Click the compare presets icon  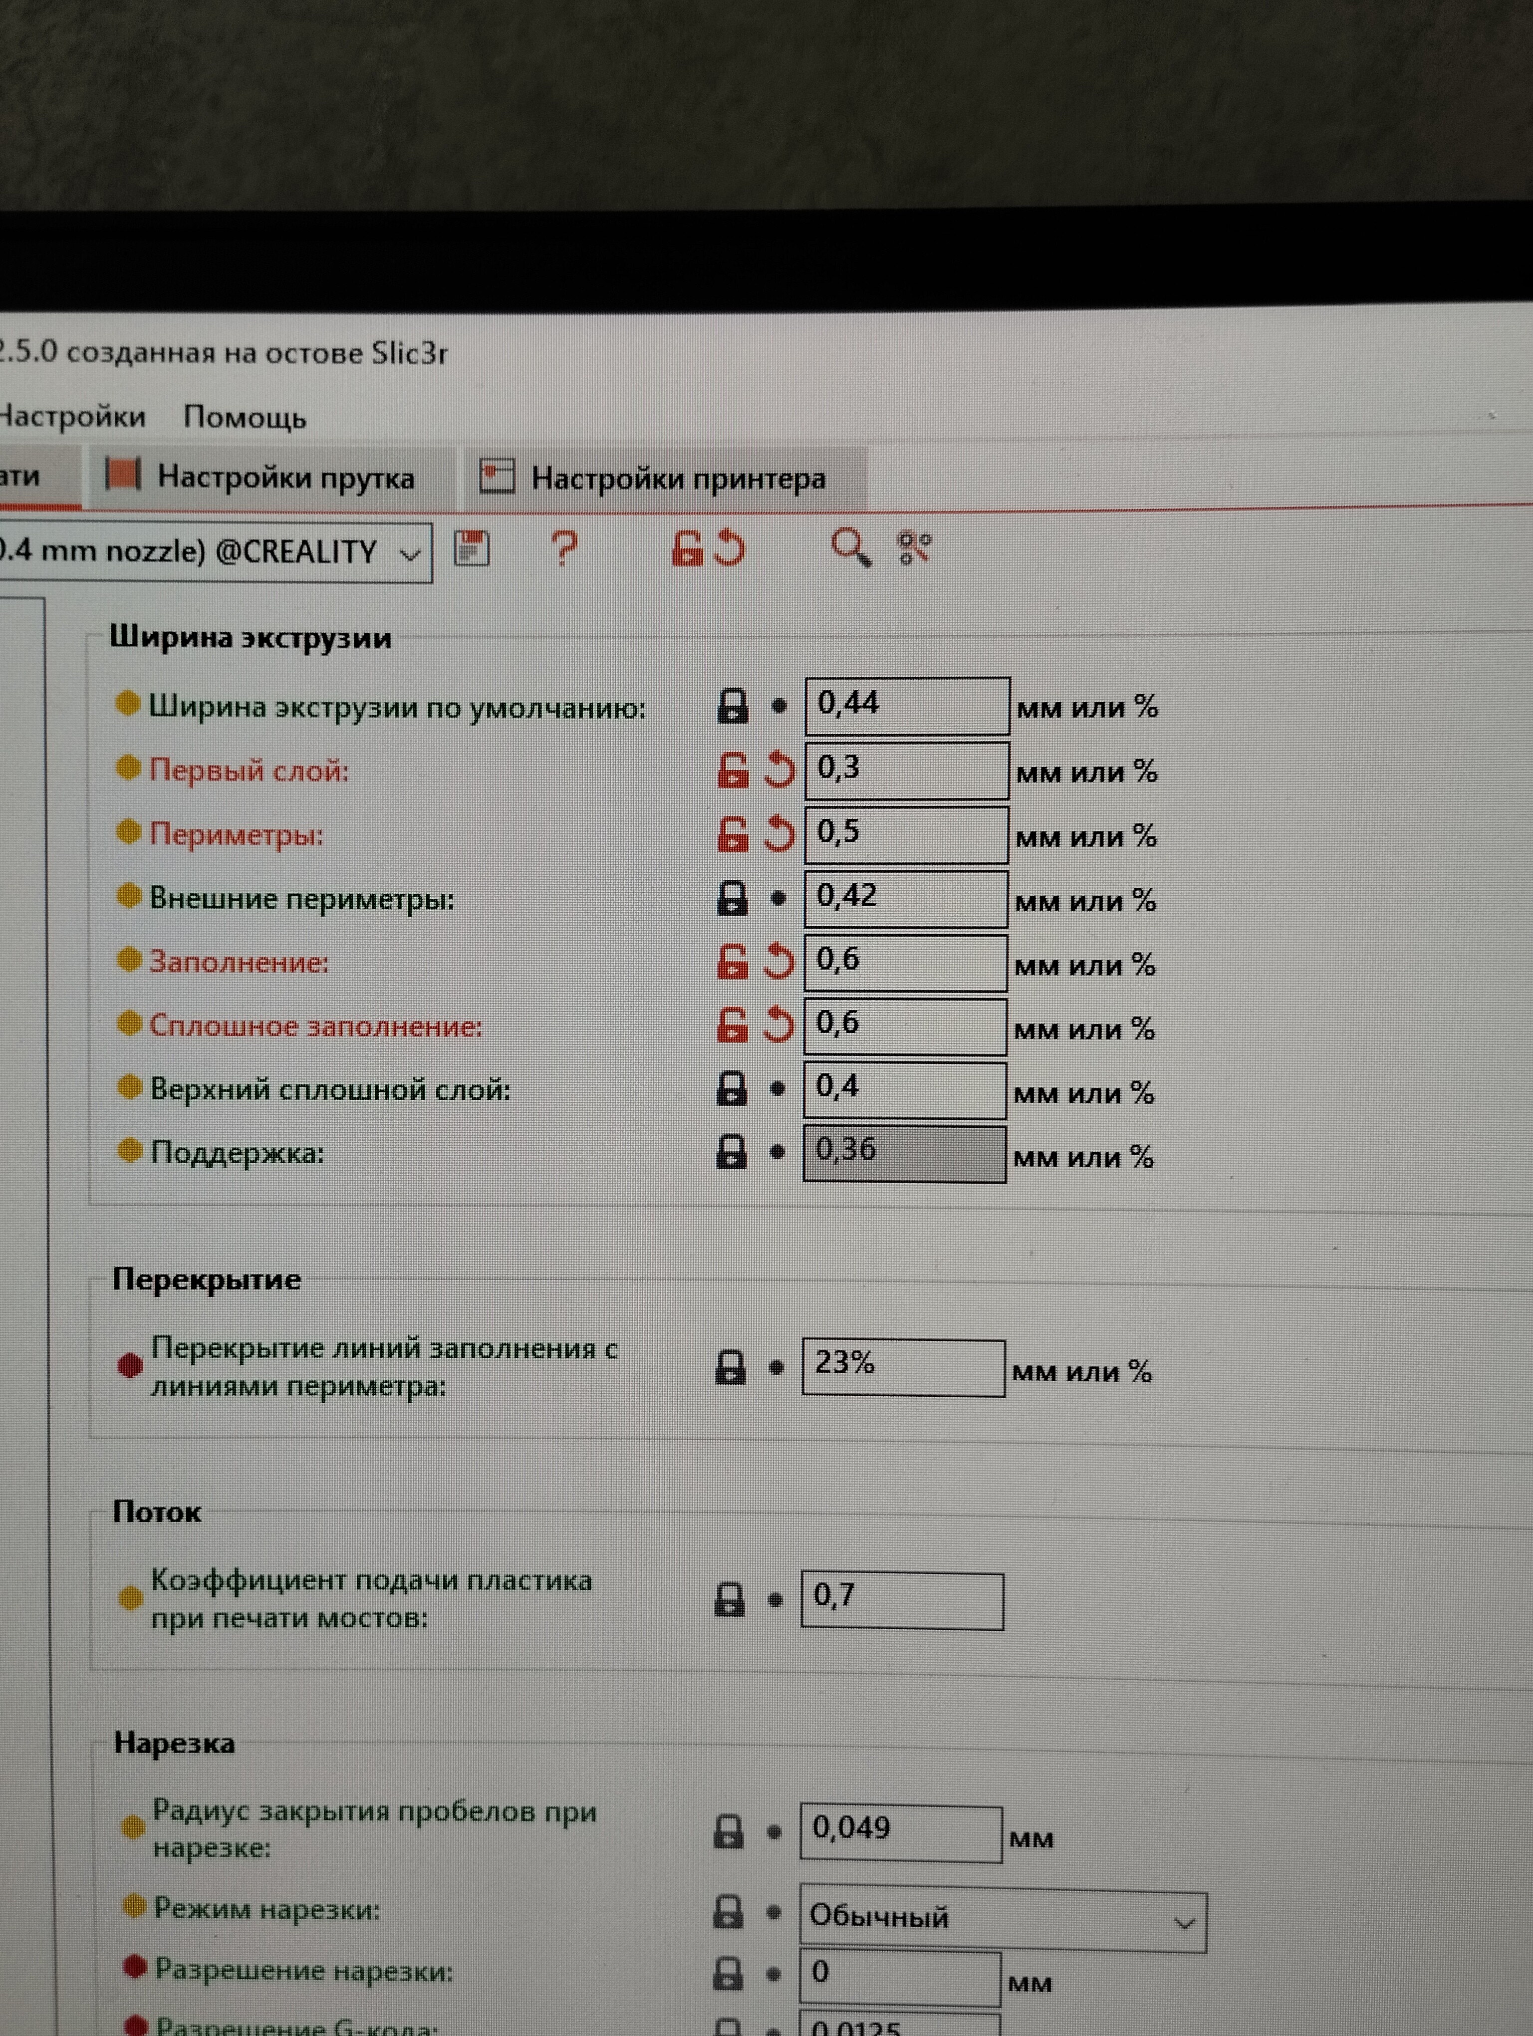914,547
